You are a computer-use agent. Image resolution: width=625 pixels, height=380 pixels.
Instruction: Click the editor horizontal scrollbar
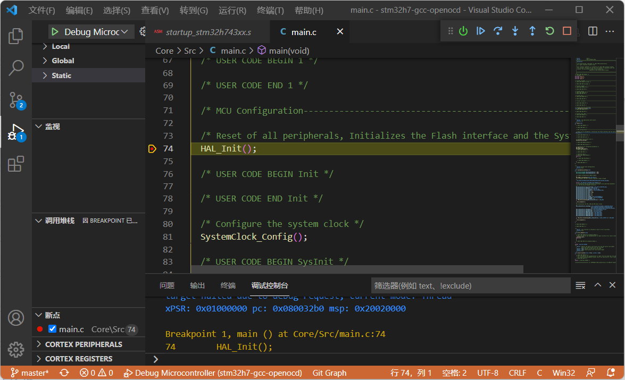click(x=357, y=269)
